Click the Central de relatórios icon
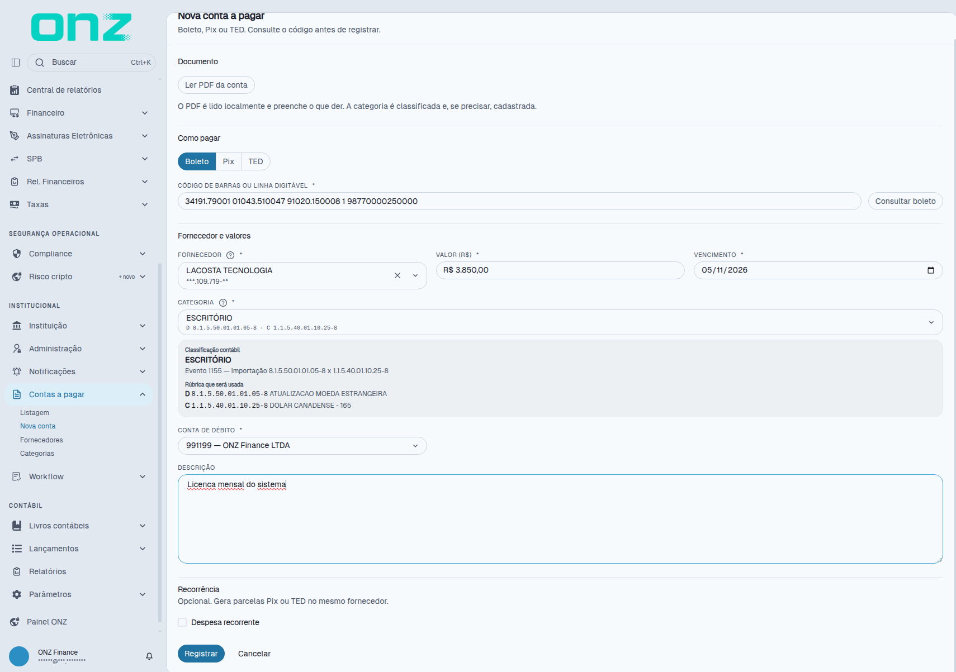This screenshot has height=672, width=956. tap(15, 90)
